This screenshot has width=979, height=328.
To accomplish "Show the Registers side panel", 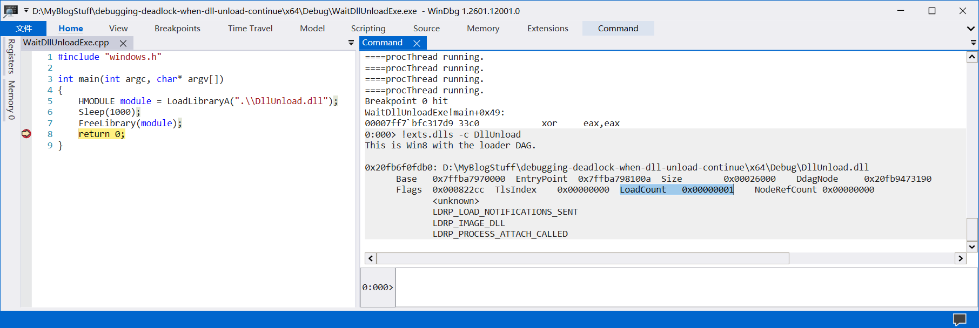I will click(x=11, y=56).
